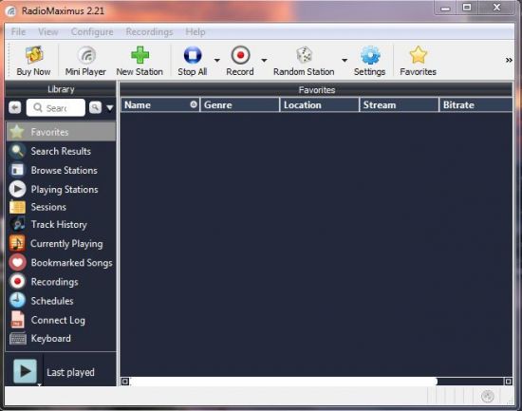Show Bookmarked Songs
Screen dimensions: 522x411
(62, 263)
